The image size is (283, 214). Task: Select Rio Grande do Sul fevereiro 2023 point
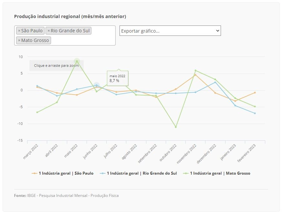click(x=255, y=113)
